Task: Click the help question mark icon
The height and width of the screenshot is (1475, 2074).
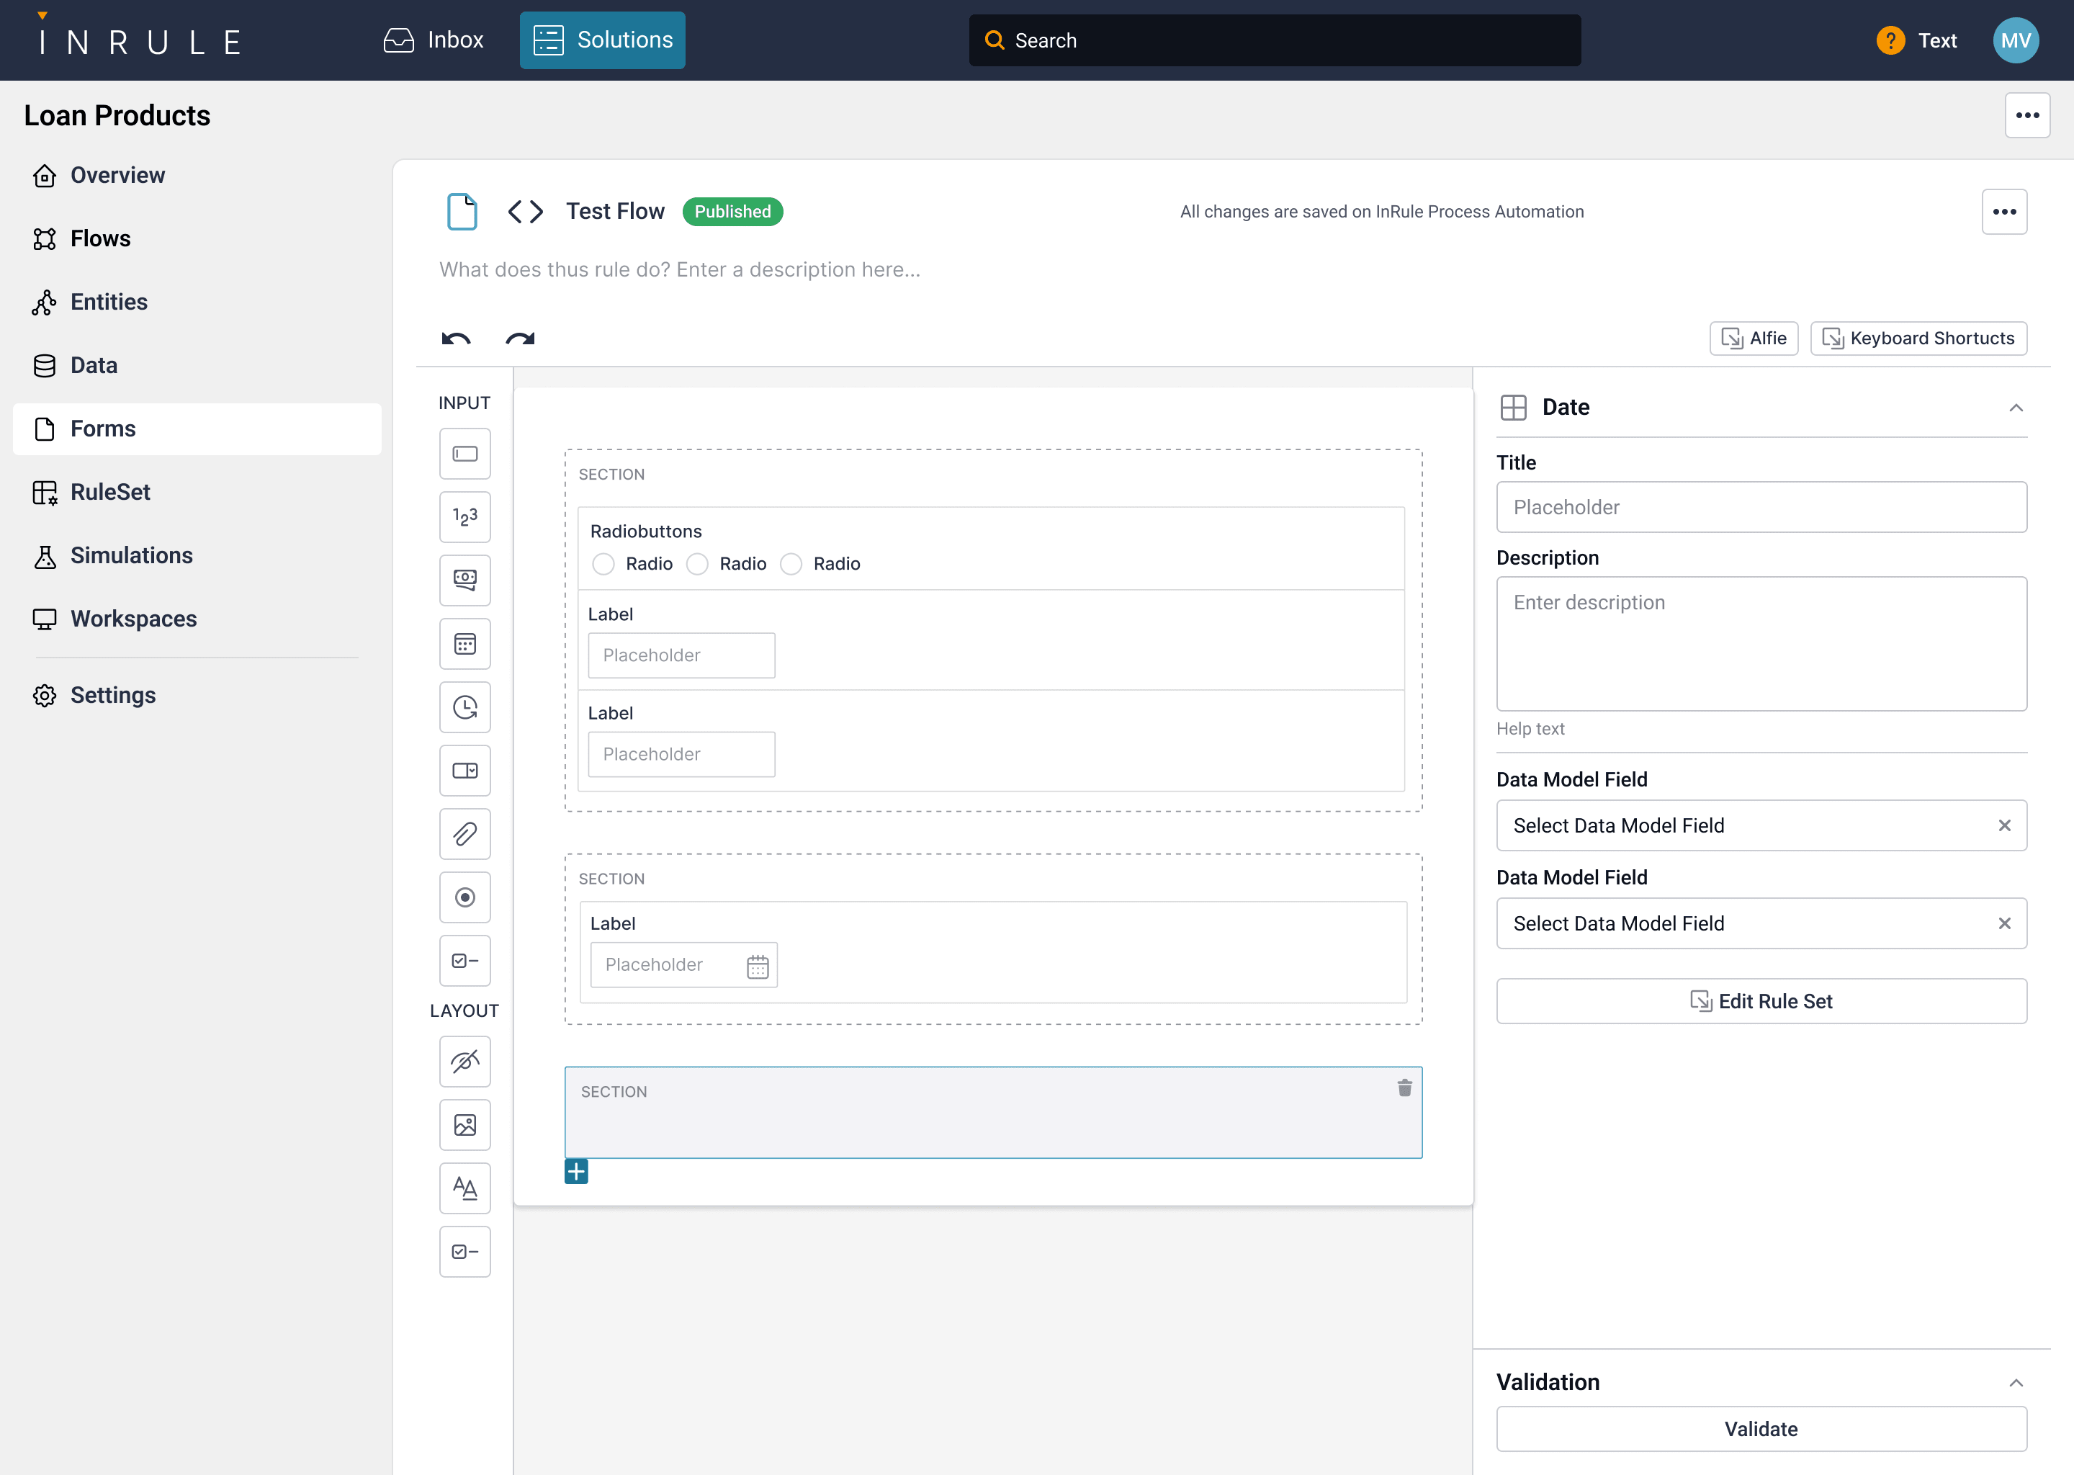Action: coord(1890,41)
